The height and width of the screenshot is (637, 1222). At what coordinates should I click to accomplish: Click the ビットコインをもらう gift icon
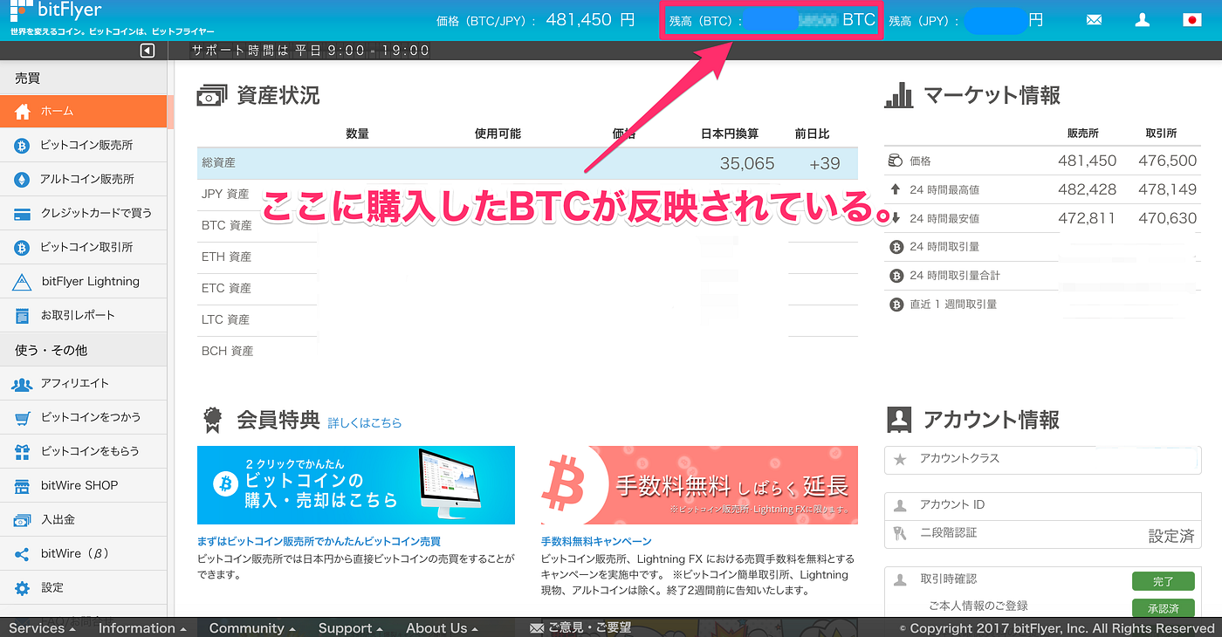[23, 451]
